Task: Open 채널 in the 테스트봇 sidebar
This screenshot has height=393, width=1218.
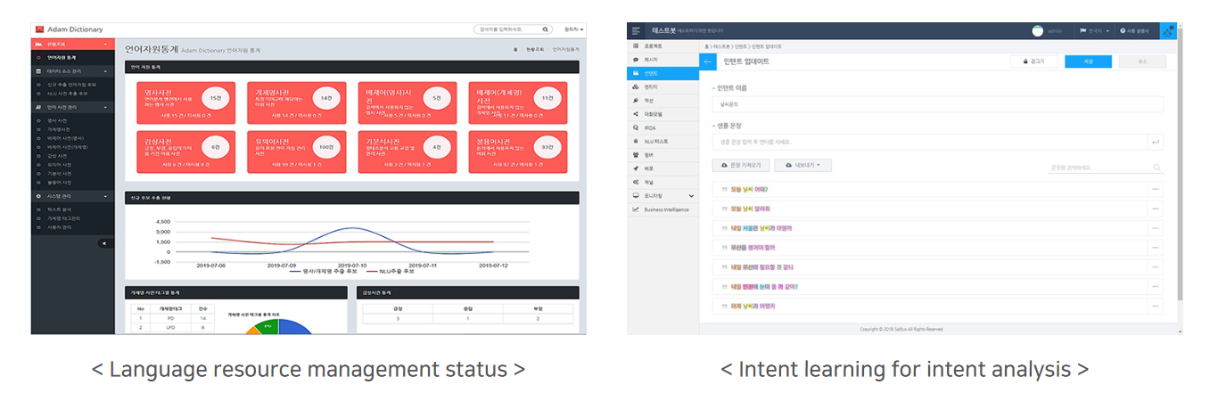Action: (662, 182)
